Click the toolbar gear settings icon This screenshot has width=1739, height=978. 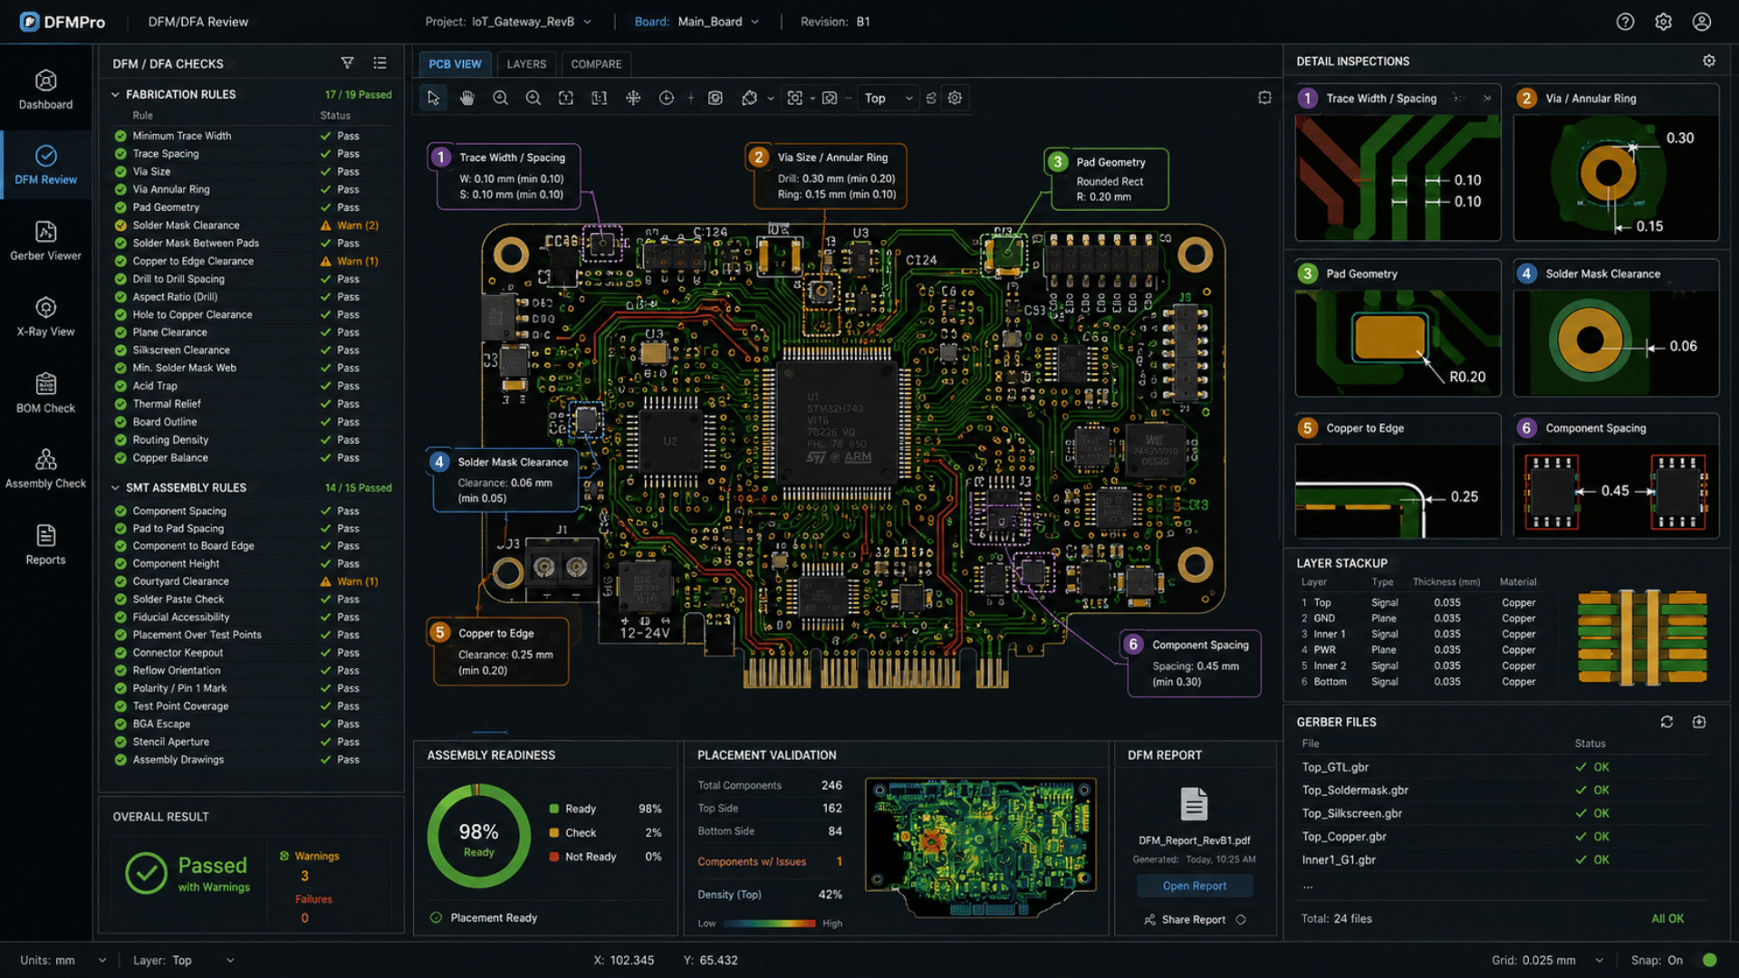(955, 98)
